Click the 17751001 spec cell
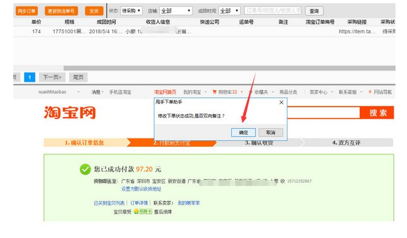This screenshot has width=407, height=238. (69, 31)
